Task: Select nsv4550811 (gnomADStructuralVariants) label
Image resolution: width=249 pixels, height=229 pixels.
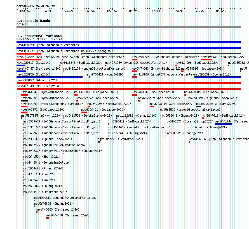Action: pyautogui.click(x=65, y=198)
